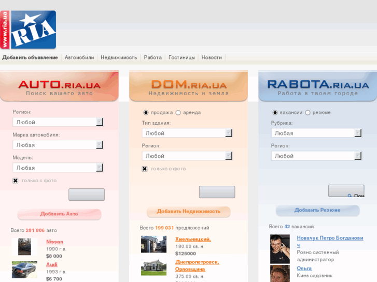Expand the real estate Регион dropdown

187,156
